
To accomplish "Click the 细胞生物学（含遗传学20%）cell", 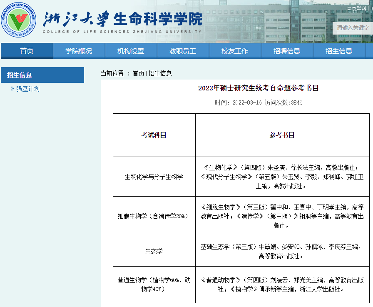I will point(154,217).
